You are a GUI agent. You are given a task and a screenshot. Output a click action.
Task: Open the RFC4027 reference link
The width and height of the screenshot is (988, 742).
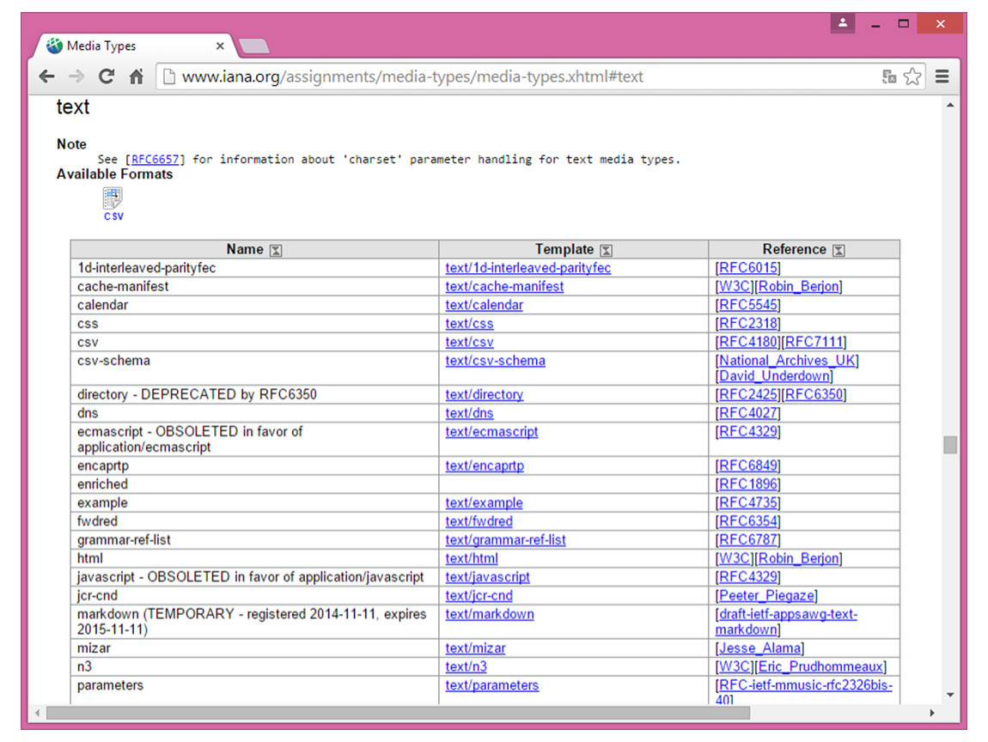[x=748, y=413]
